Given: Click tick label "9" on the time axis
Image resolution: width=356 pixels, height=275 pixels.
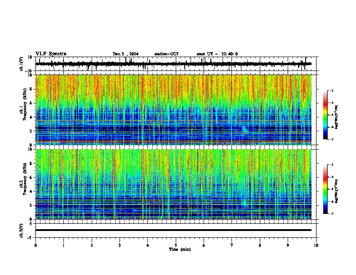Looking at the screenshot, I should coord(288,245).
